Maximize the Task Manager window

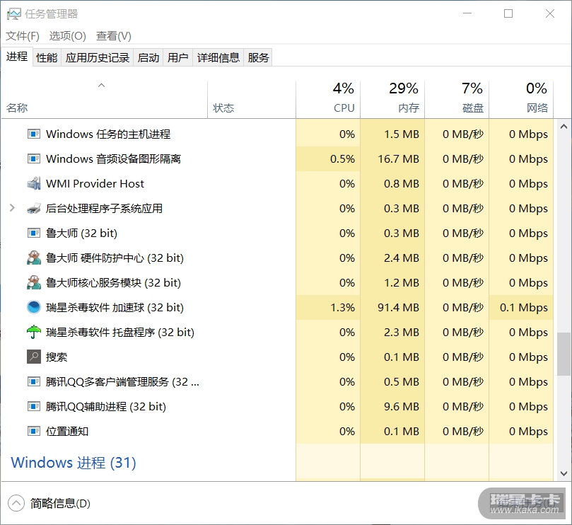(508, 13)
